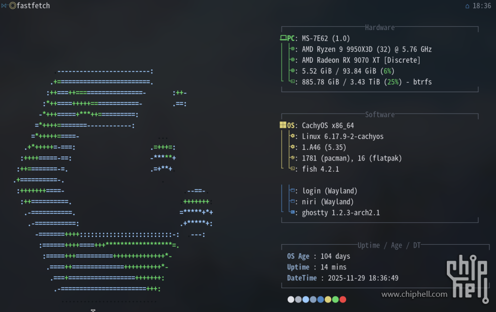The width and height of the screenshot is (496, 312).
Task: Click the GPU icon beside AMD Radeon RX 9070
Action: pos(293,60)
